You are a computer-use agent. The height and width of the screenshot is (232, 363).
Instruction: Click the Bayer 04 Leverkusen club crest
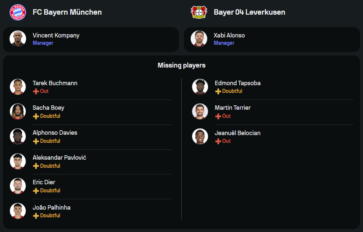199,12
